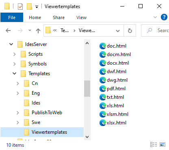Open the address bar history dropdown

click(x=118, y=31)
